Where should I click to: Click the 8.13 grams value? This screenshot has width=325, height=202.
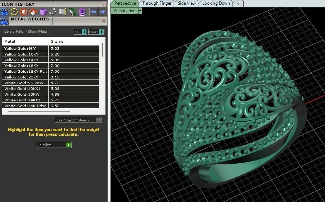click(x=55, y=77)
